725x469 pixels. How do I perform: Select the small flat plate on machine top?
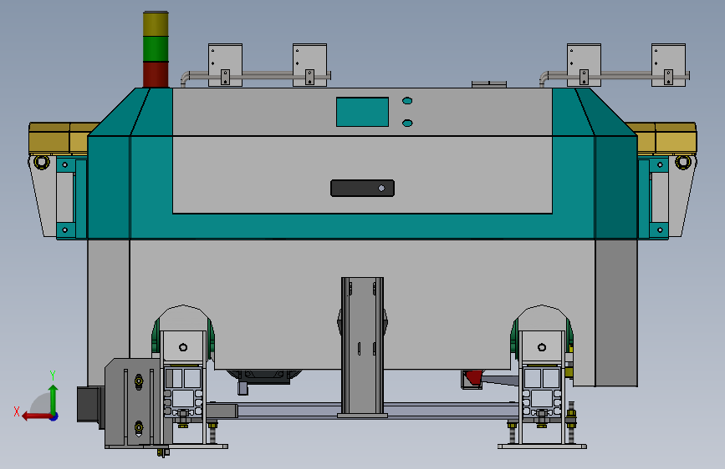tap(489, 84)
